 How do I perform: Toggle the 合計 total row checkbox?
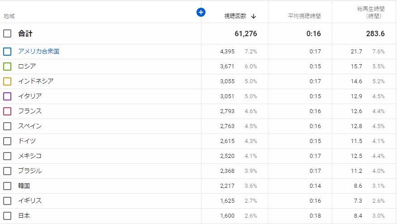7,33
